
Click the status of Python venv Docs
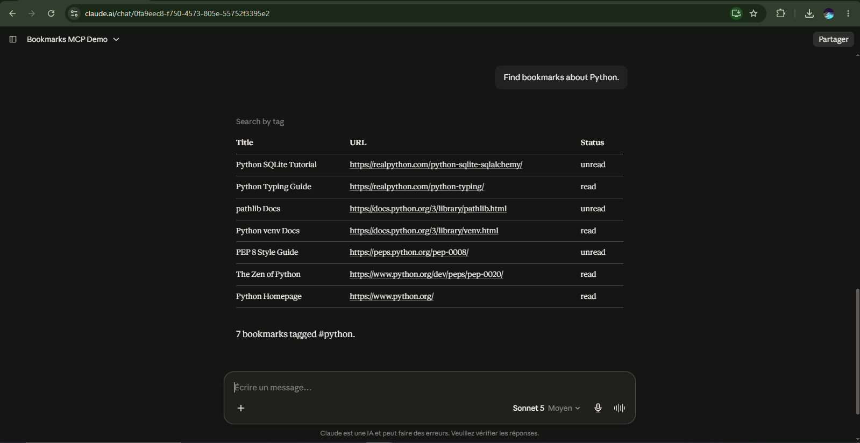pos(588,231)
